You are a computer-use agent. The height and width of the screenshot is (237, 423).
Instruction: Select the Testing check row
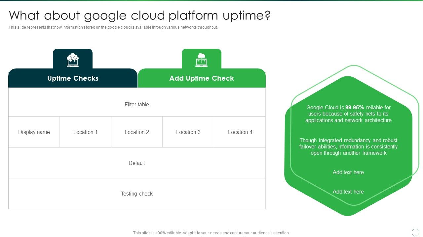tap(137, 194)
